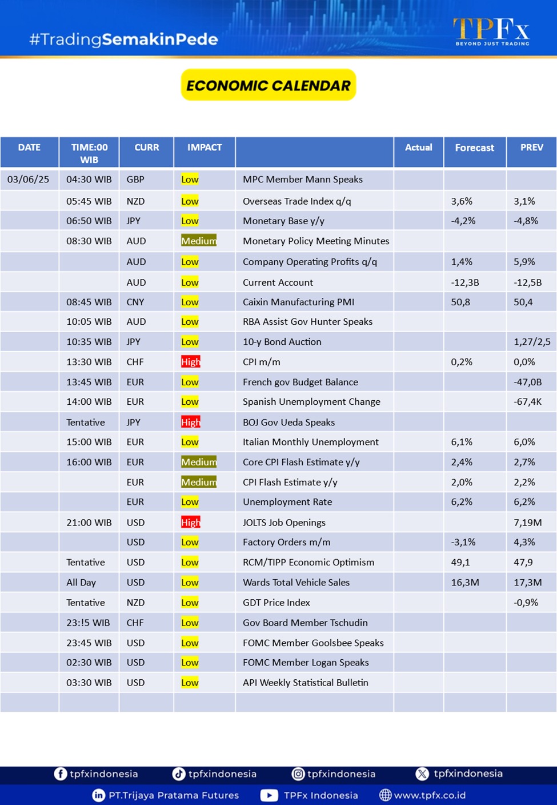557x805 pixels.
Task: Open the www.tpfx.co.id link
Action: [x=430, y=795]
